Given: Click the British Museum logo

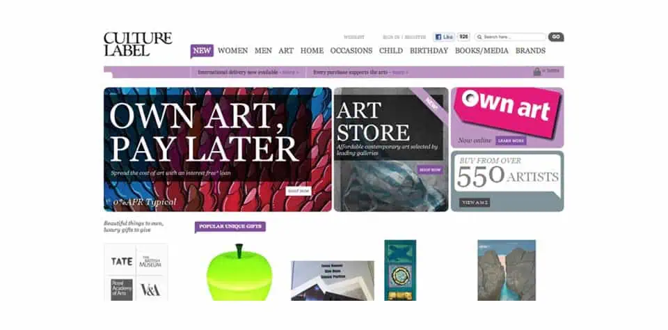Looking at the screenshot, I should 150,261.
